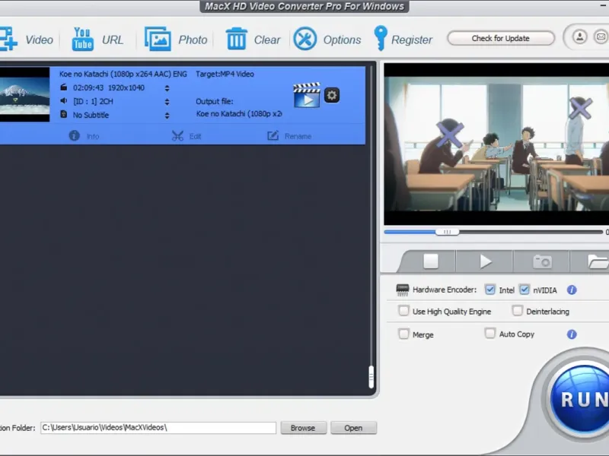Image resolution: width=609 pixels, height=456 pixels.
Task: Click the Register toolbar label
Action: pyautogui.click(x=412, y=40)
